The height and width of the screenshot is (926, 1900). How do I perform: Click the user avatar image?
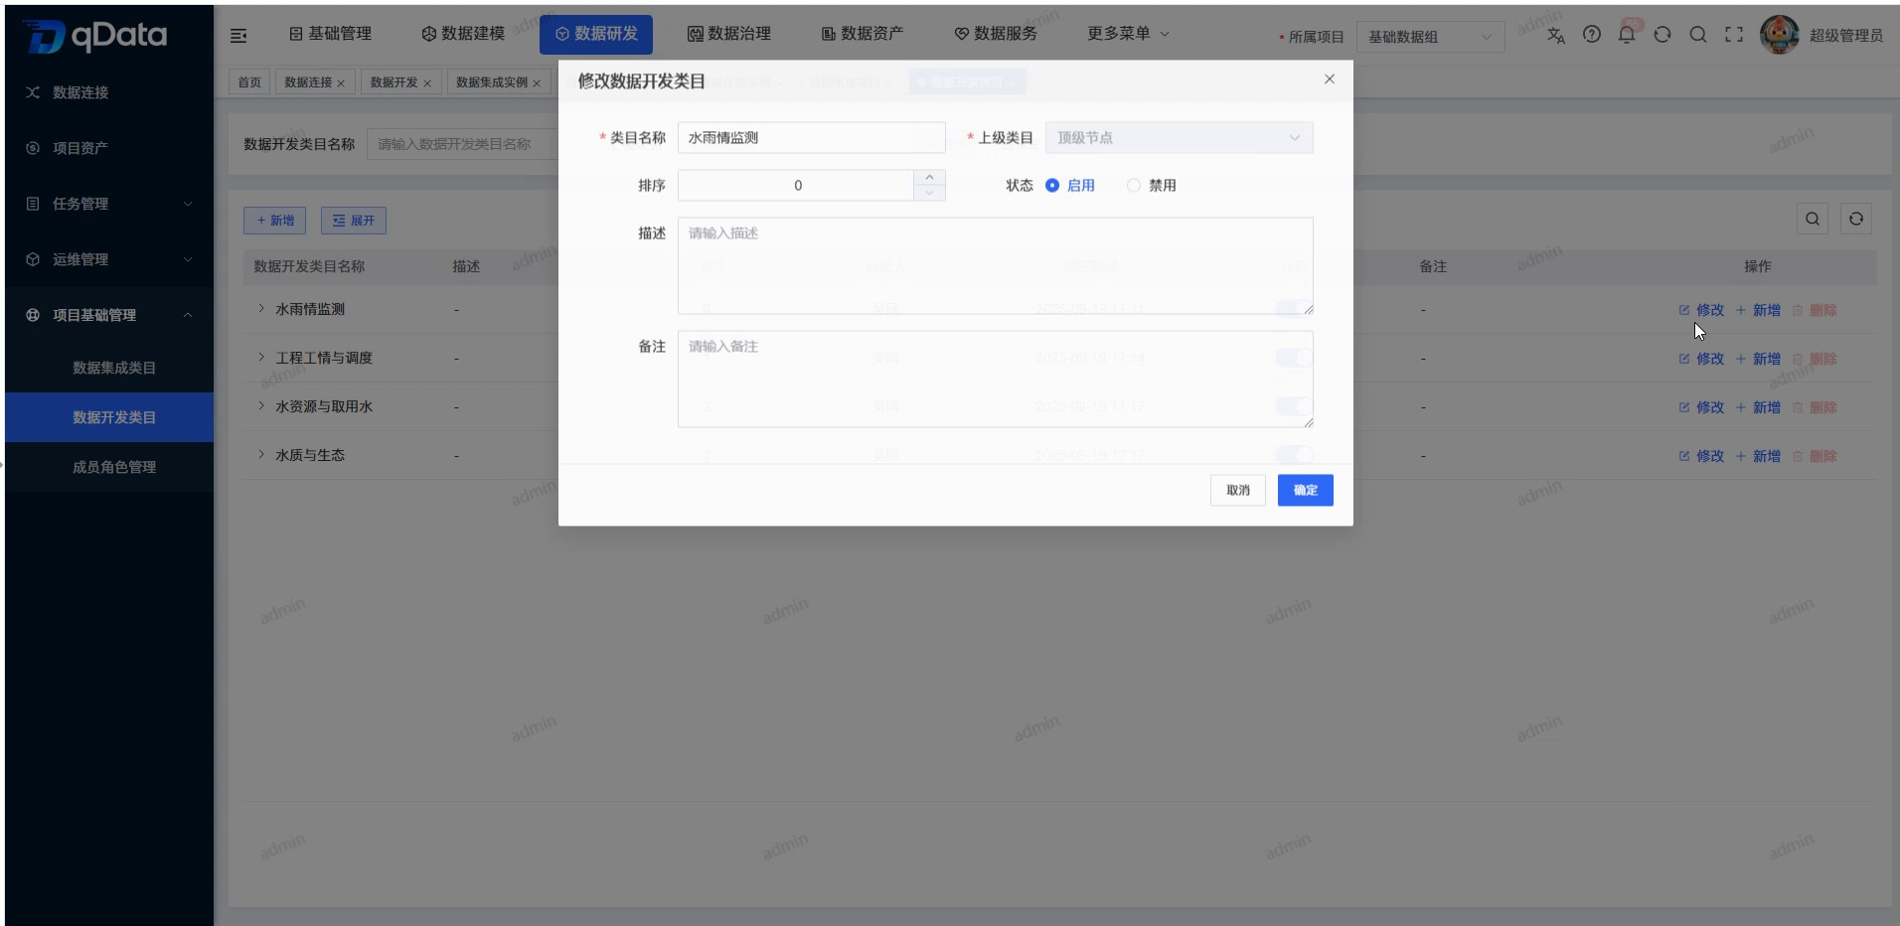[x=1779, y=35]
